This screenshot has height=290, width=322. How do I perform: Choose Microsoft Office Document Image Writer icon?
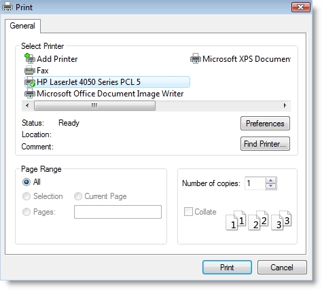tap(30, 93)
